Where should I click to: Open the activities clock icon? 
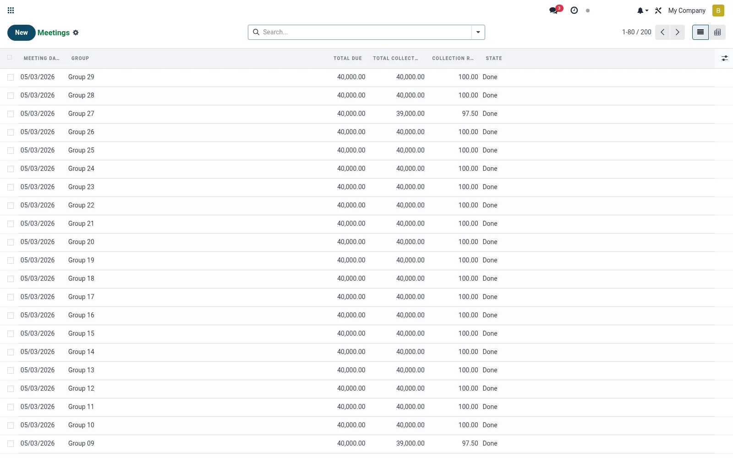coord(574,10)
